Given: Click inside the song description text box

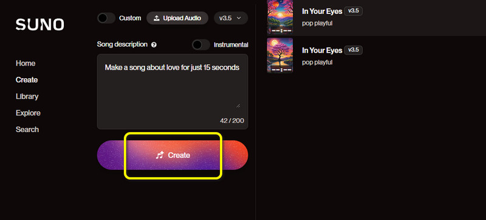Looking at the screenshot, I should [x=173, y=92].
